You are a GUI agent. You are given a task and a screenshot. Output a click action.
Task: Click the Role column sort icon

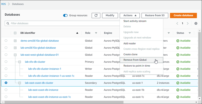[x=96, y=33]
